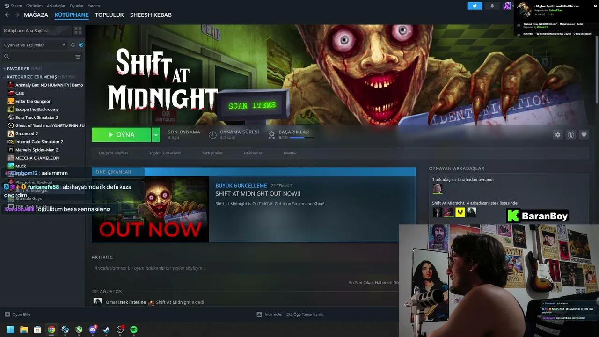
Task: Click the Cars game icon
Action: pos(11,93)
